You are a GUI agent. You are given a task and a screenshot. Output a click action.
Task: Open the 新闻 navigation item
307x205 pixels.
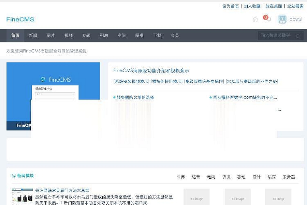pos(33,36)
